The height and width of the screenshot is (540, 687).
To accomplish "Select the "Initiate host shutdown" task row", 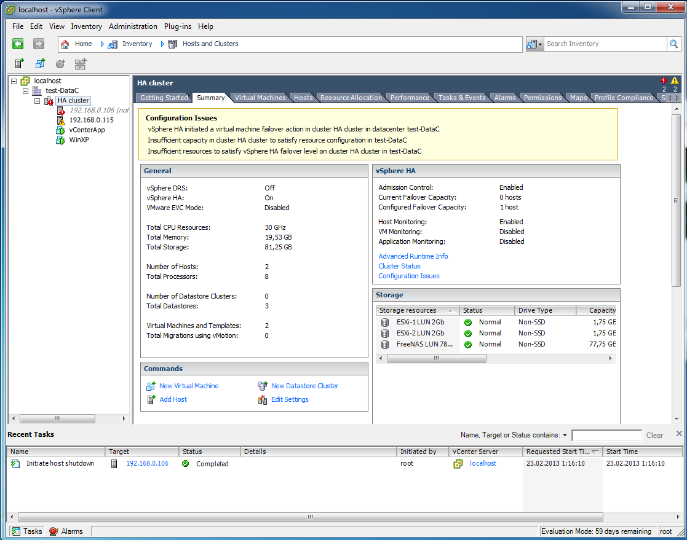I will pos(344,463).
